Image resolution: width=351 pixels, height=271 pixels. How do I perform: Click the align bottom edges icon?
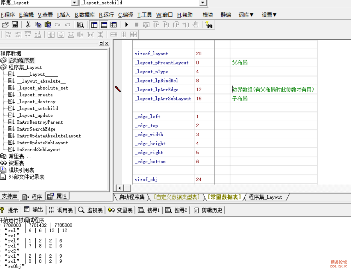coord(38,35)
